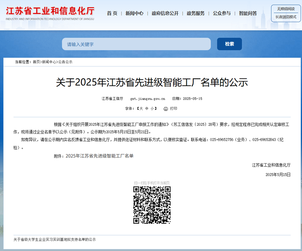This screenshot has width=302, height=251.
Task: Open the 2025年江苏省先进级智能工厂名单 attachment link
Action: pos(100,156)
